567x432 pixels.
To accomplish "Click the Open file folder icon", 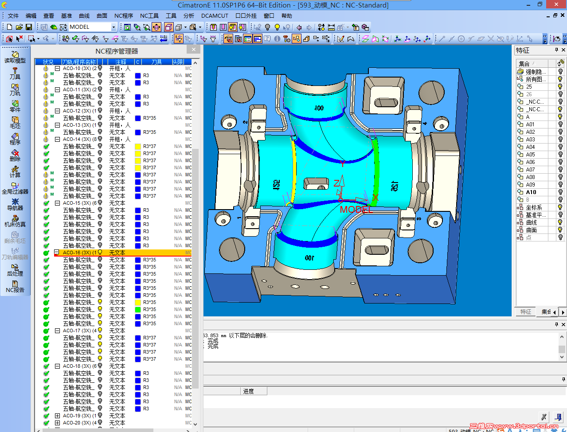I will tap(19, 27).
